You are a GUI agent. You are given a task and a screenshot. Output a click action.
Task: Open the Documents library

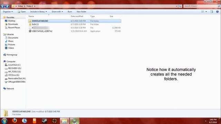tap(13, 38)
